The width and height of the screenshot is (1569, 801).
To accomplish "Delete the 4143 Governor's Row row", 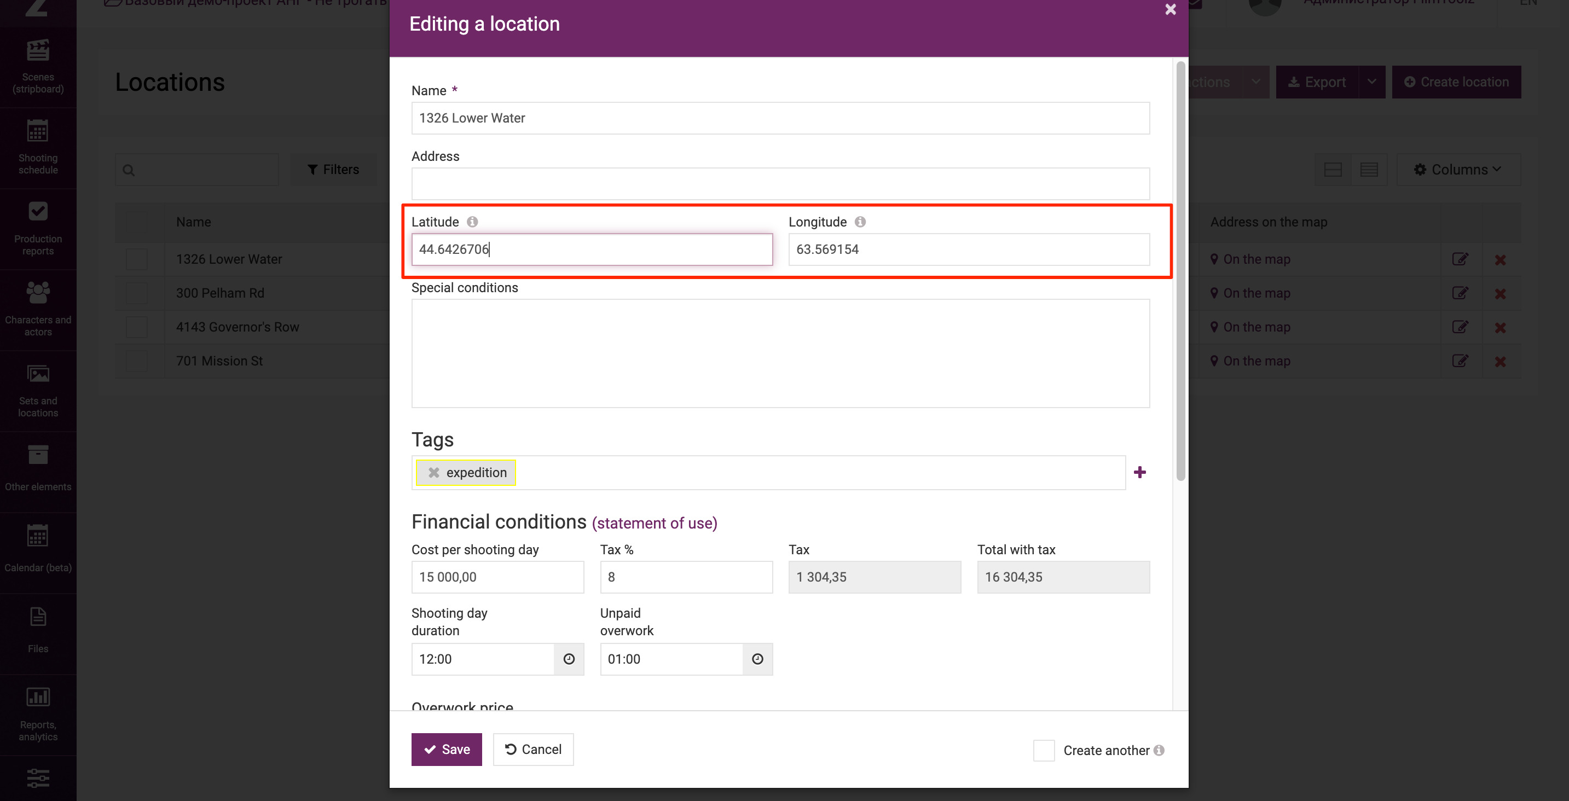I will (x=1500, y=328).
